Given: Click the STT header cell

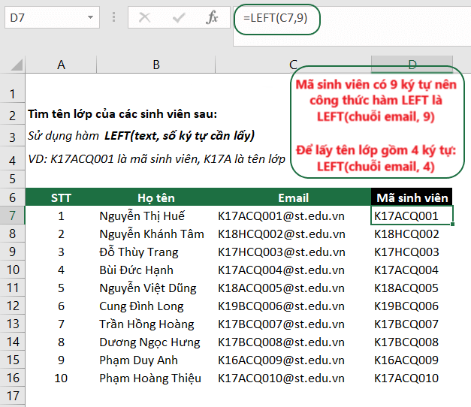Looking at the screenshot, I should (x=61, y=197).
